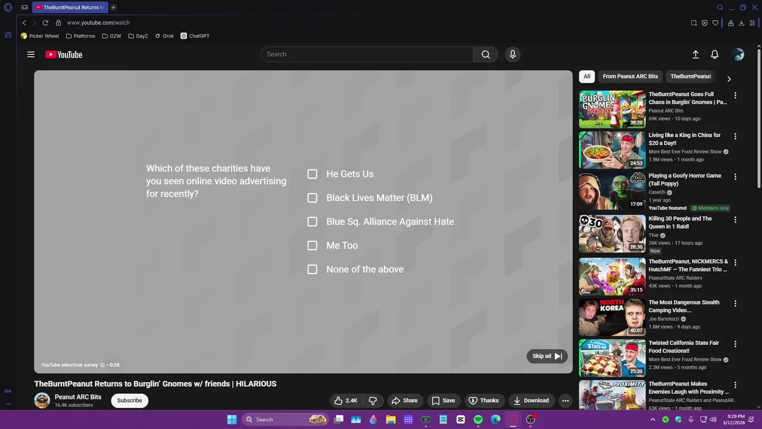
Task: Open the ChatGPT bookmark
Action: coord(195,36)
